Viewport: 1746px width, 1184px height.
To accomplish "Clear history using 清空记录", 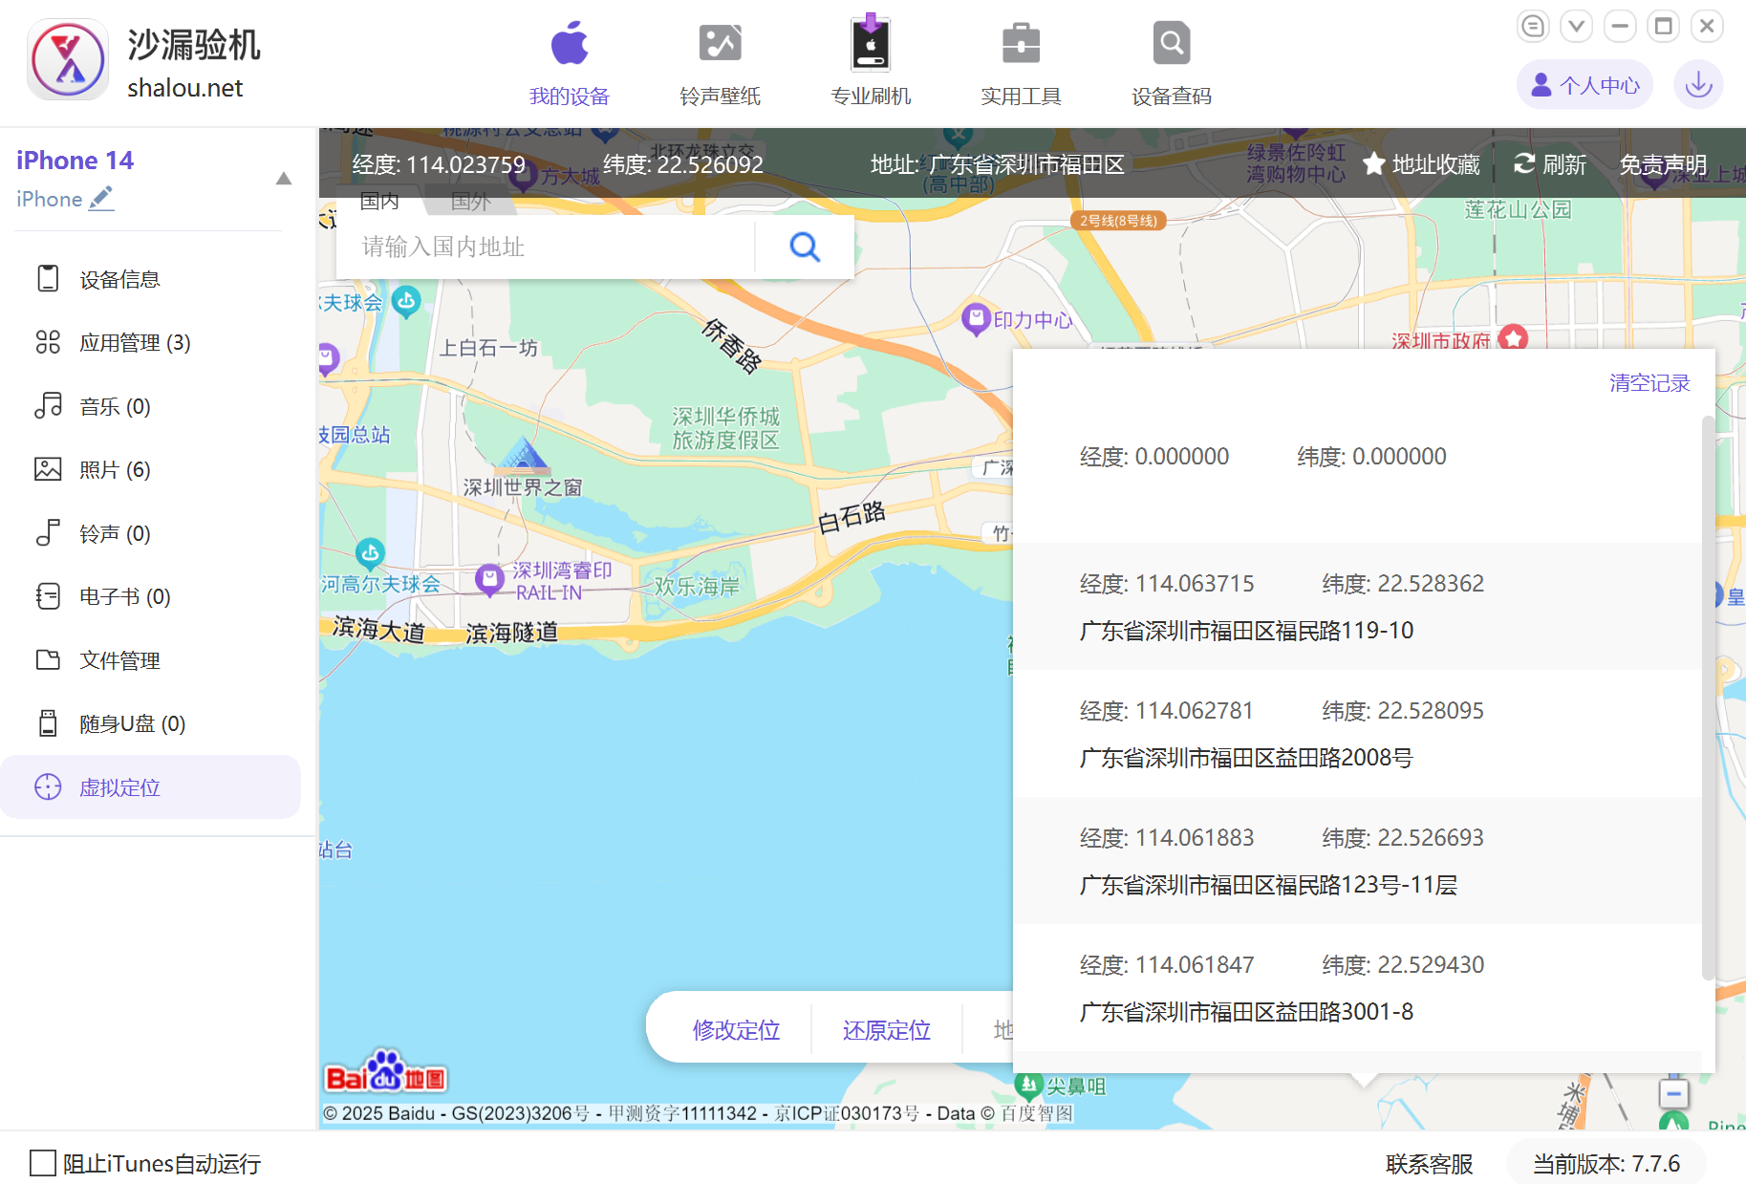I will coord(1649,382).
